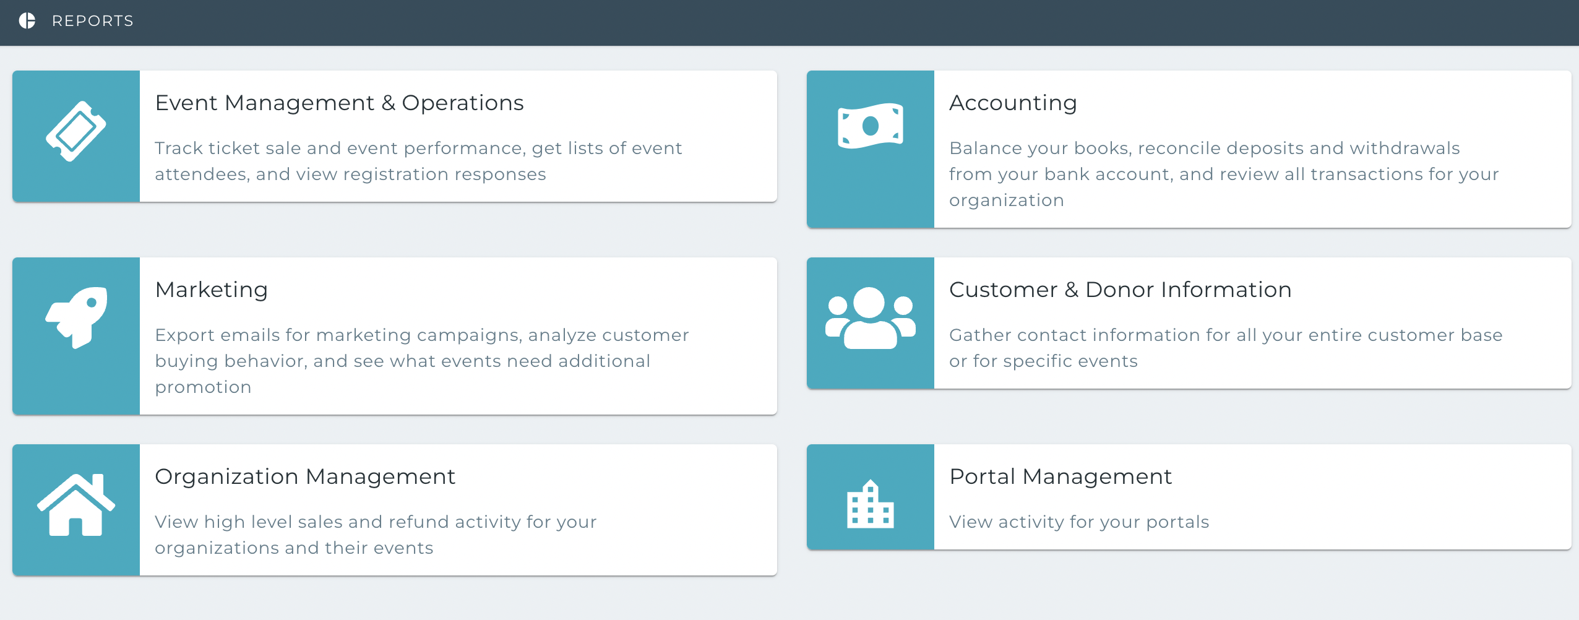This screenshot has width=1579, height=620.
Task: Click 'View activity for your portals' text
Action: coord(1079,522)
